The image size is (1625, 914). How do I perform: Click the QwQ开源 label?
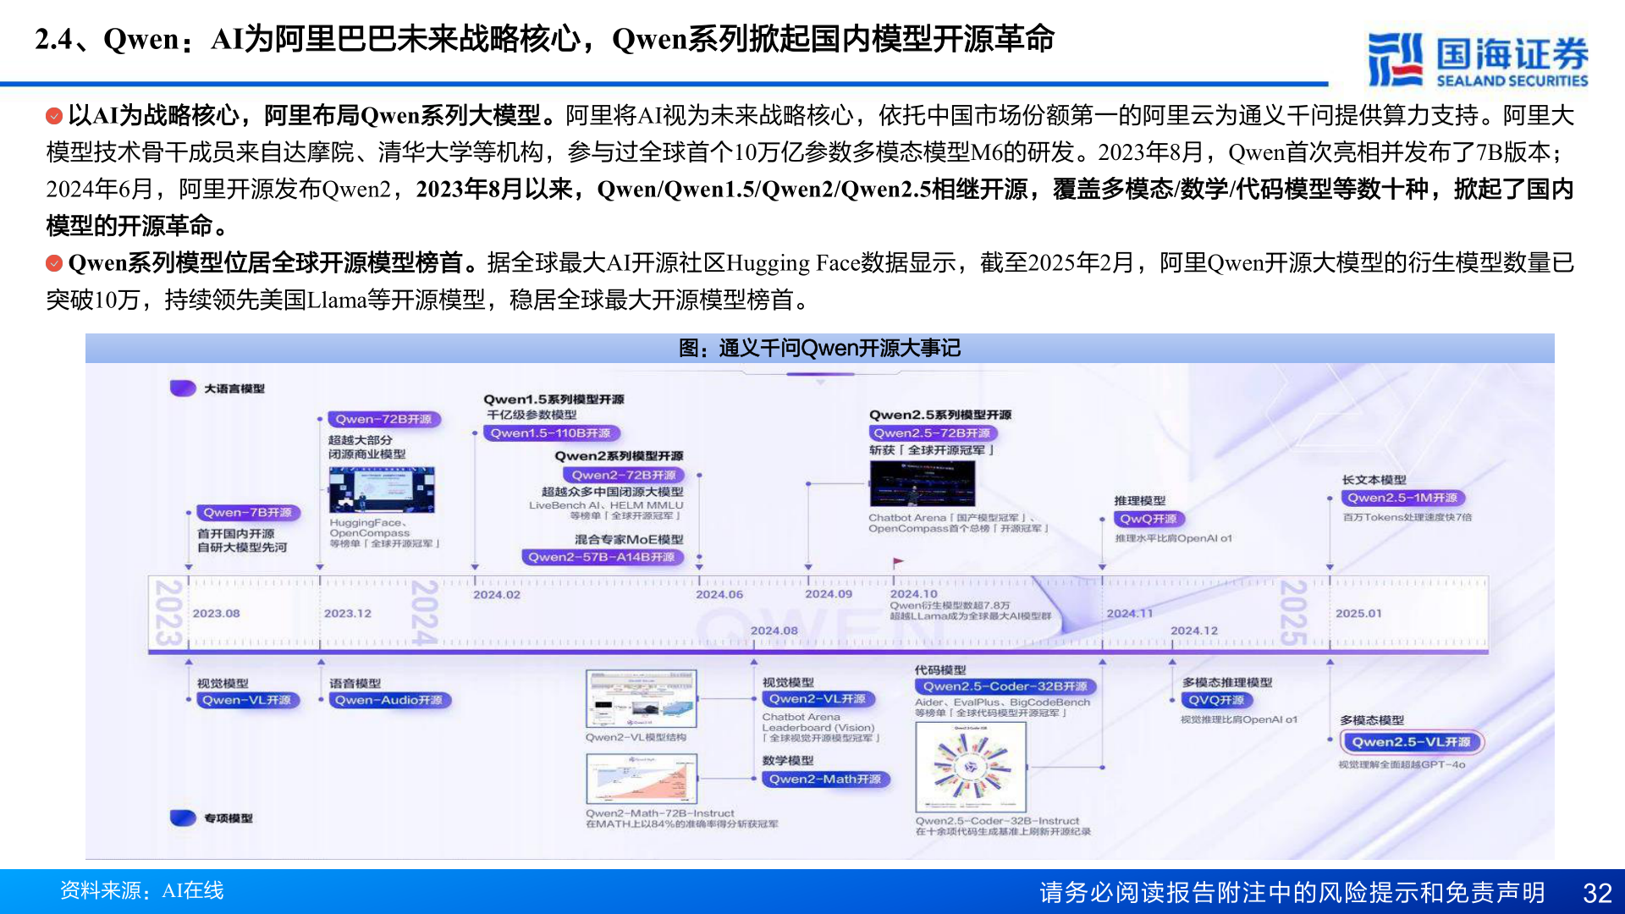coord(1149,519)
